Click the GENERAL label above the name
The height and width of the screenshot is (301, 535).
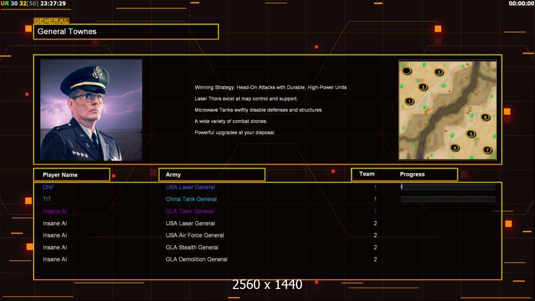(51, 21)
